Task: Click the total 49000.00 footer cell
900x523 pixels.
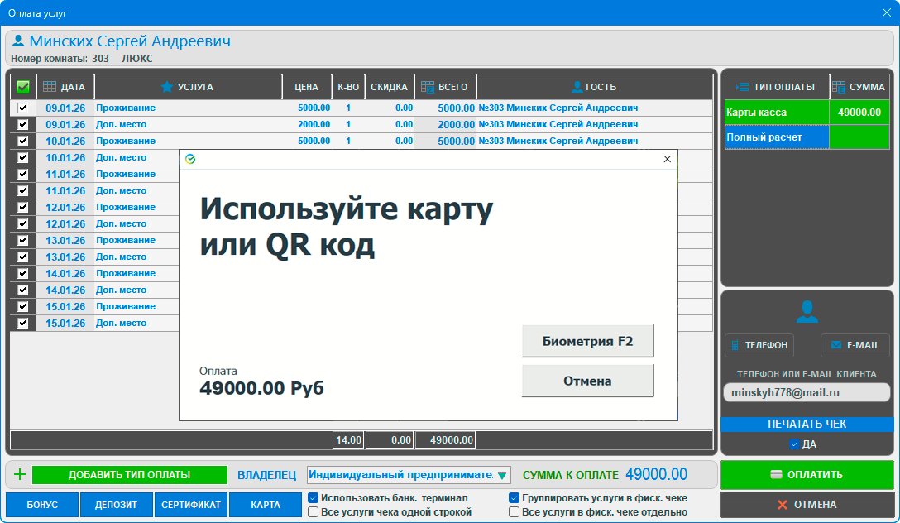Action: [445, 439]
